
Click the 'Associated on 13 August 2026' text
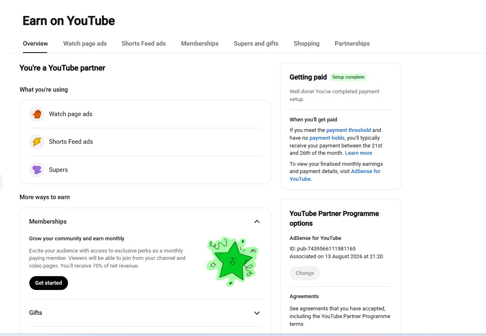[336, 257]
